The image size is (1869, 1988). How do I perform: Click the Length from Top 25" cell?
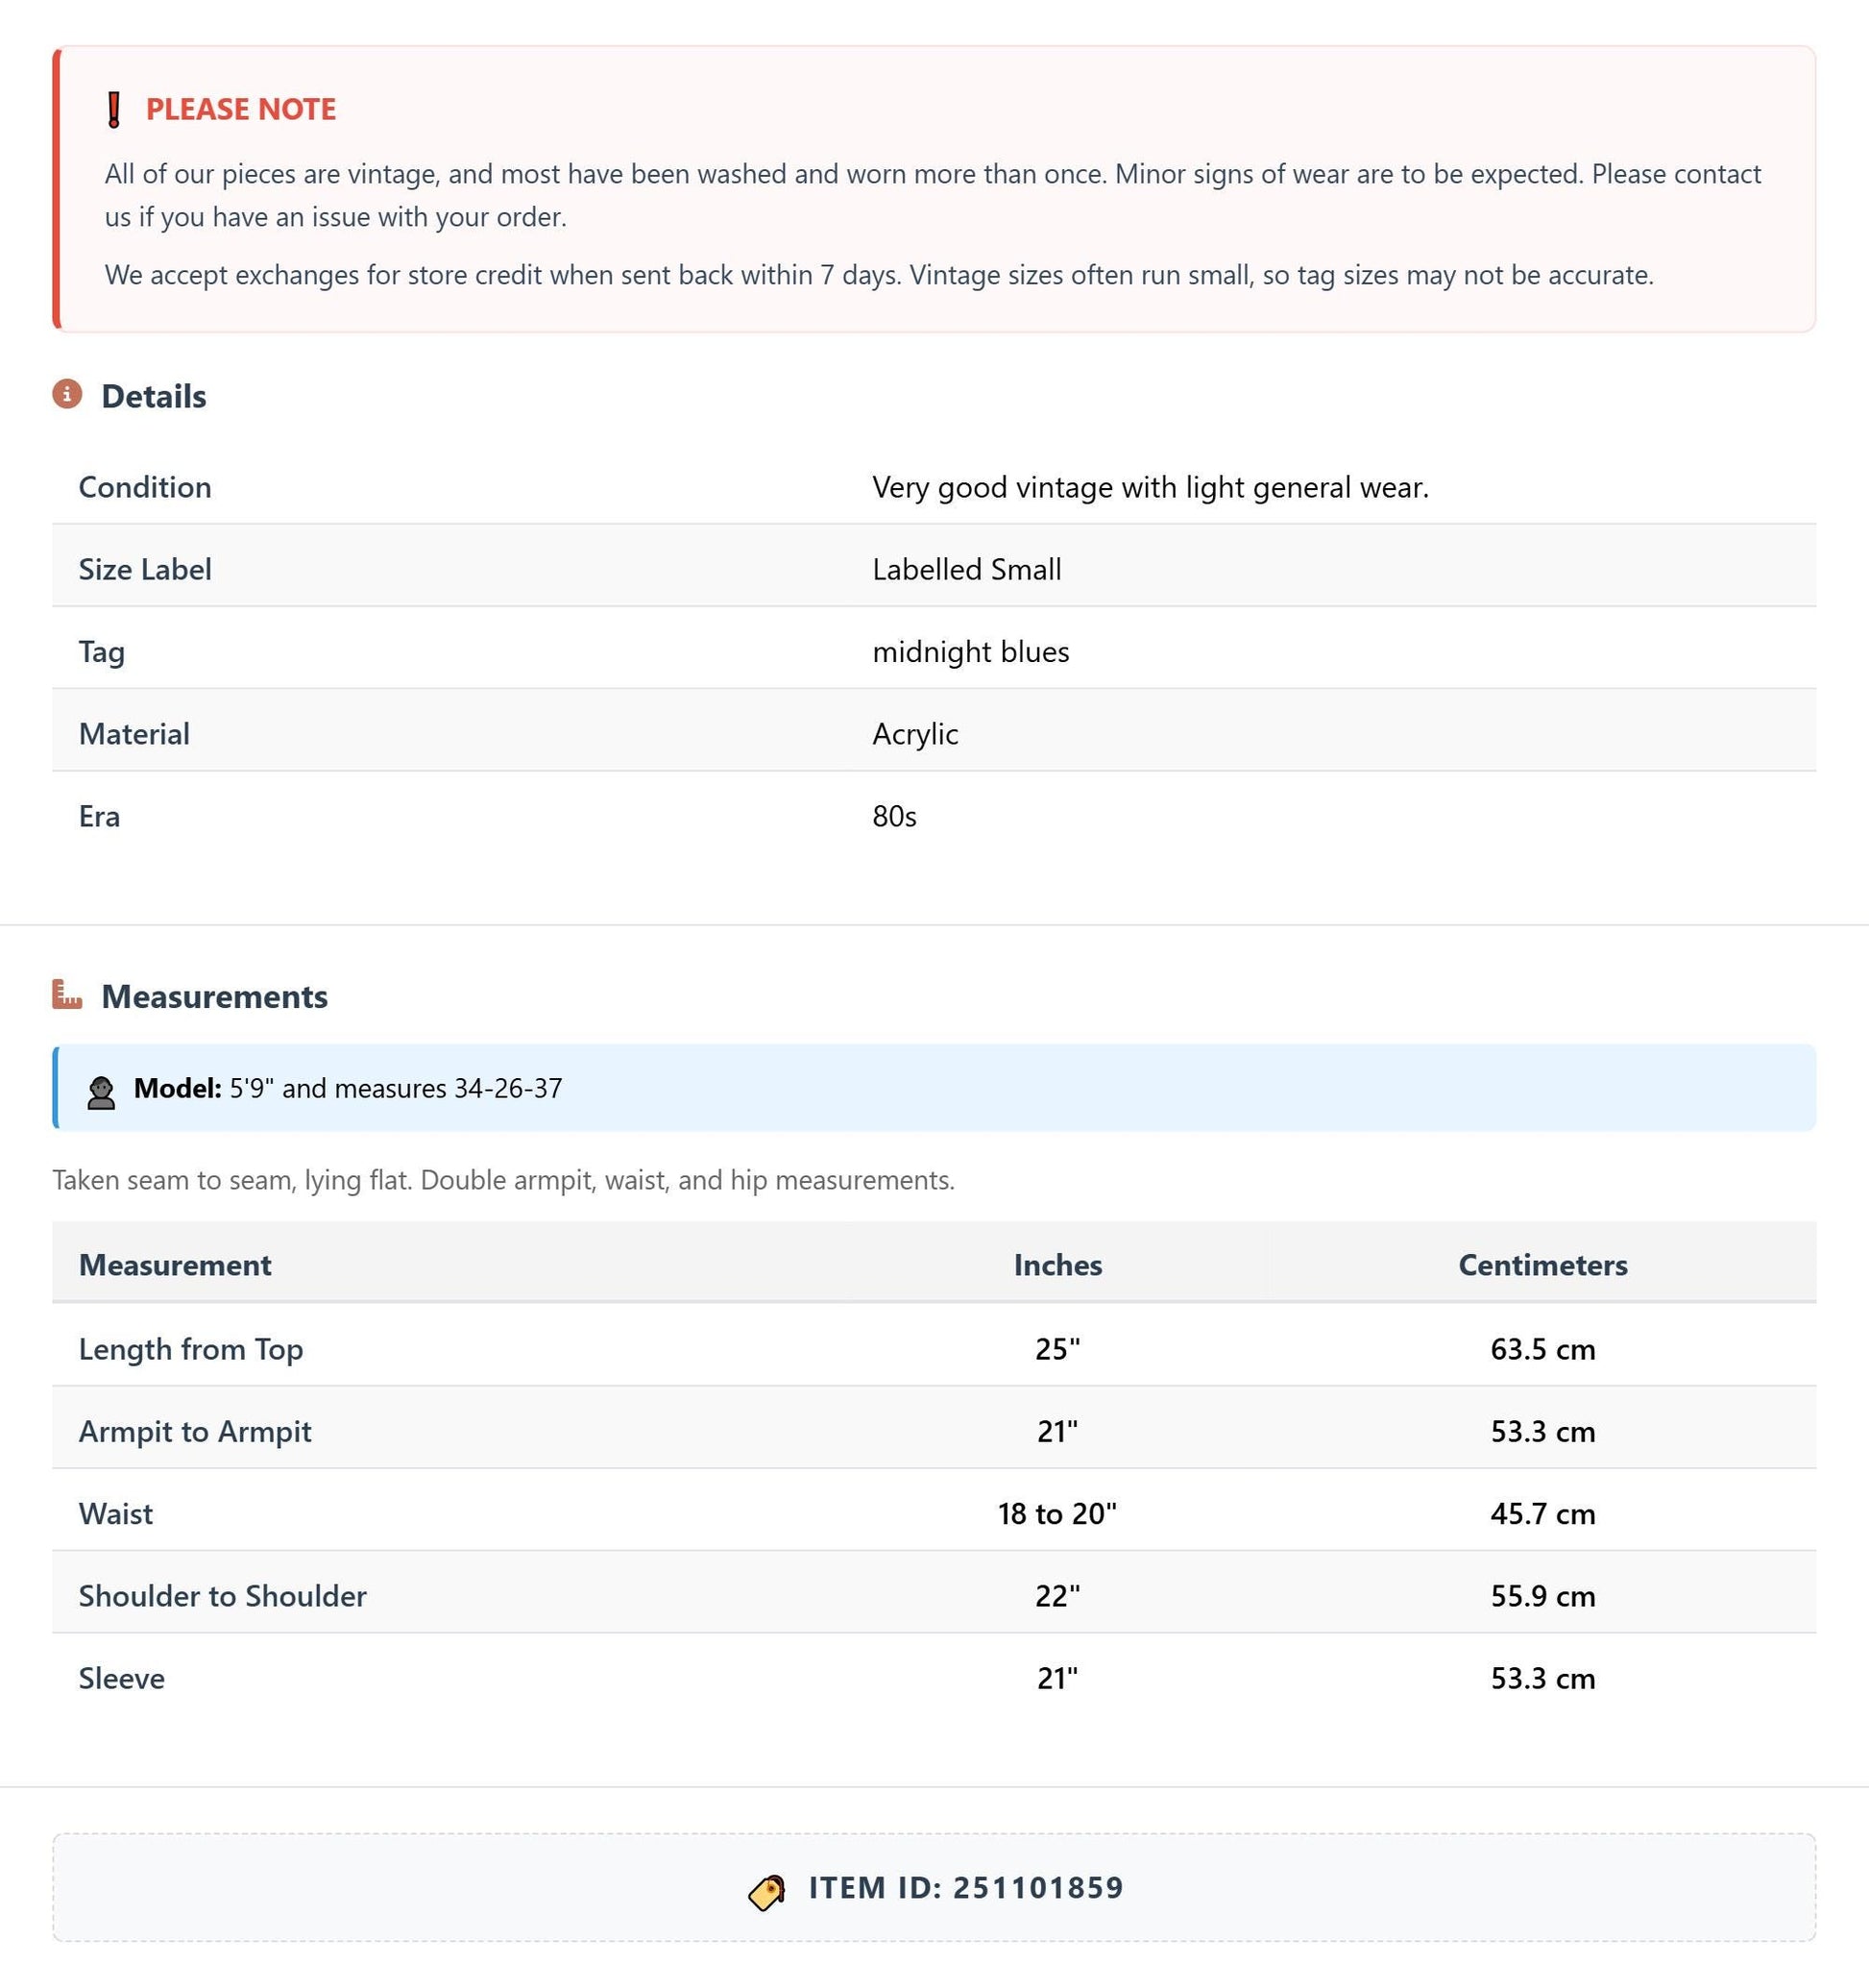point(1057,1349)
